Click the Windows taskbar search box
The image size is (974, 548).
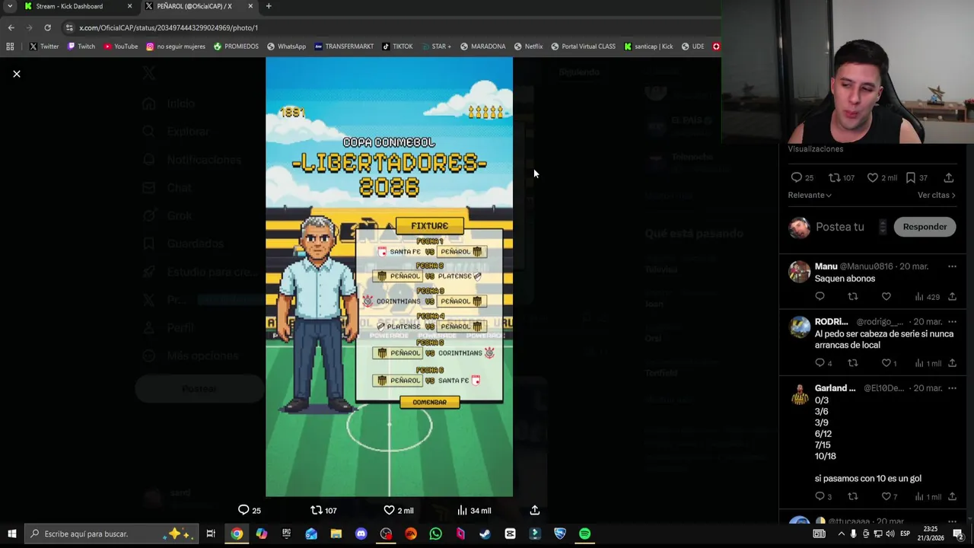(x=111, y=534)
